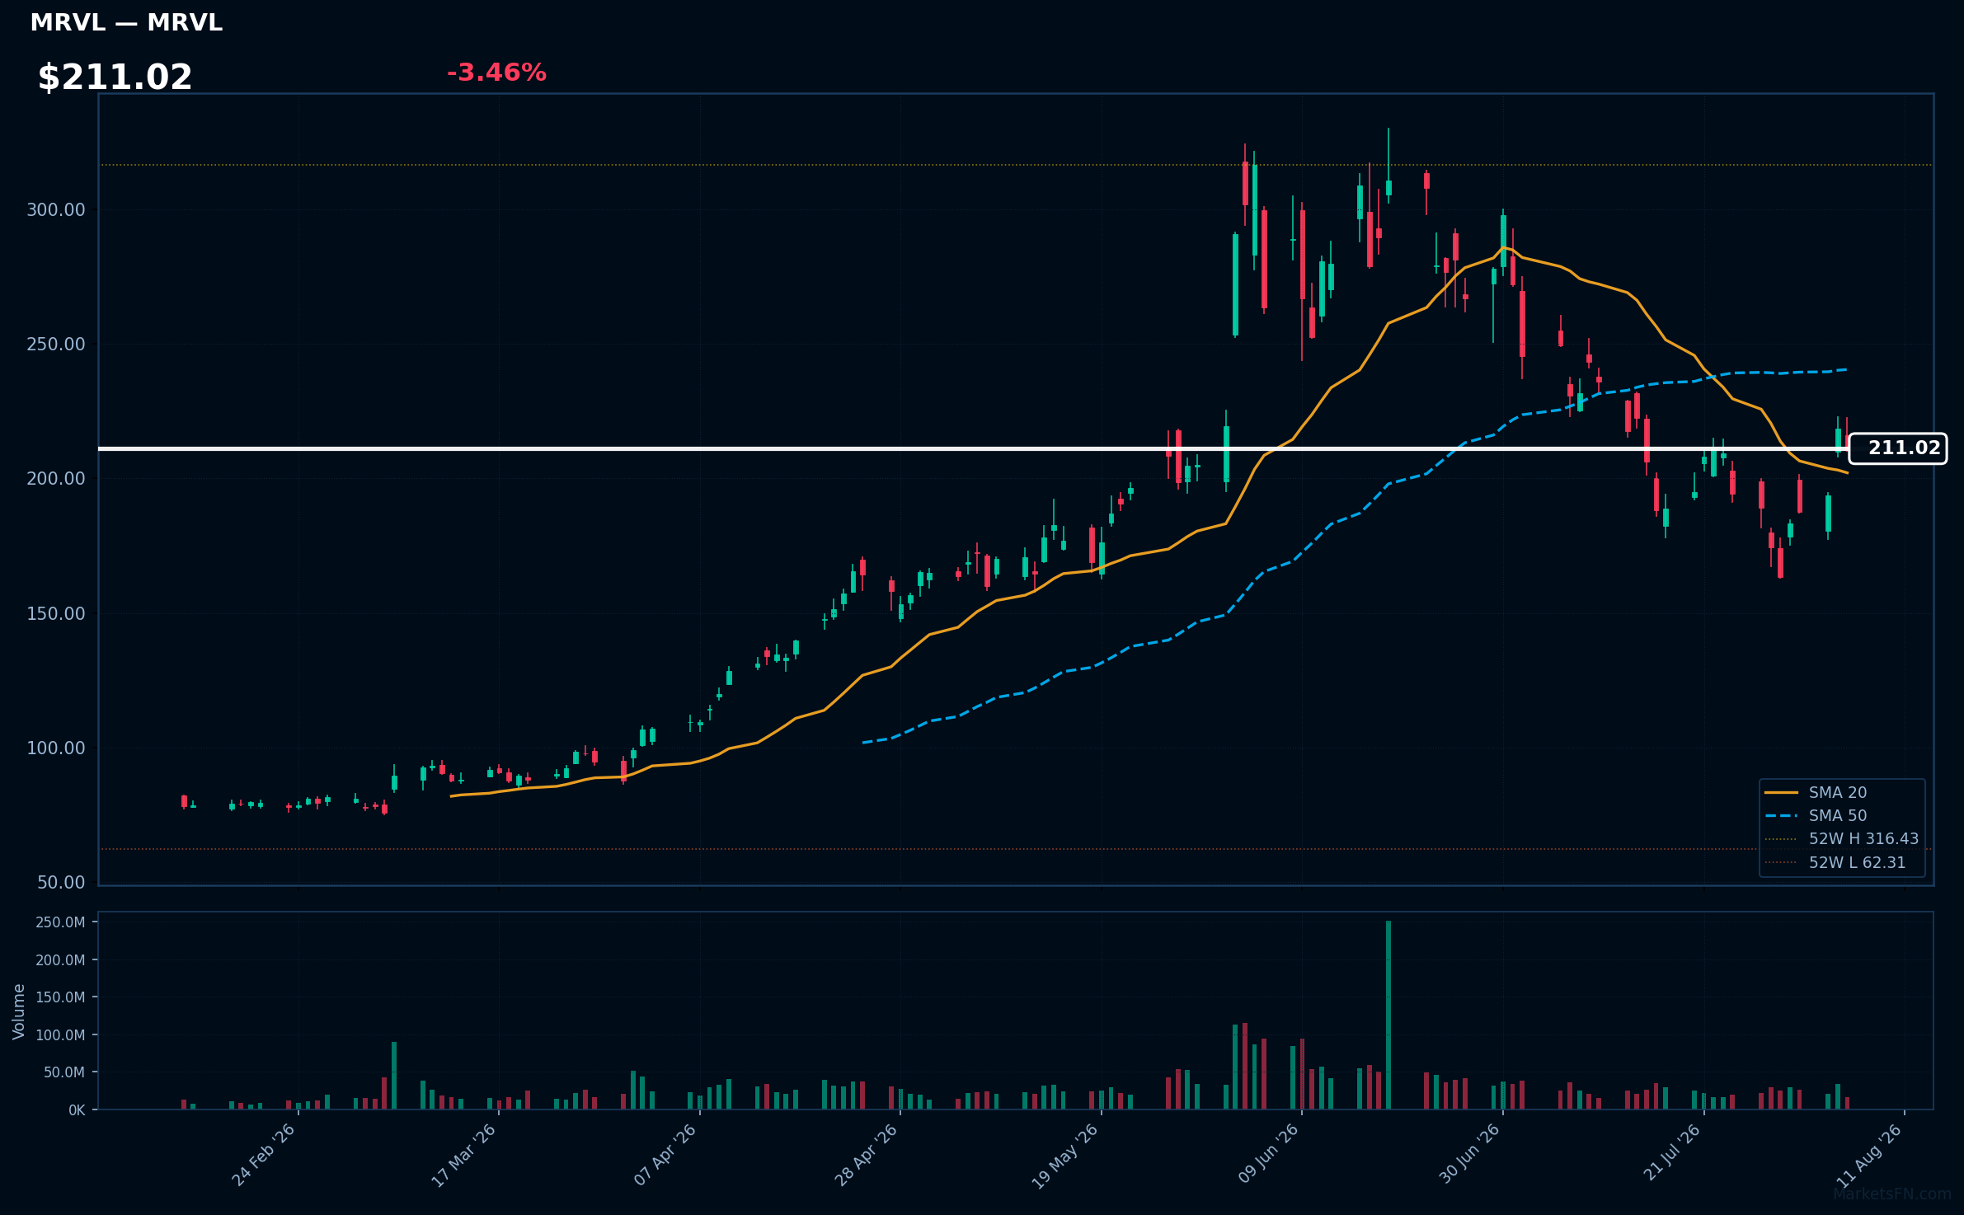The image size is (1964, 1215).
Task: Click the 200.0M volume axis label
Action: click(60, 960)
